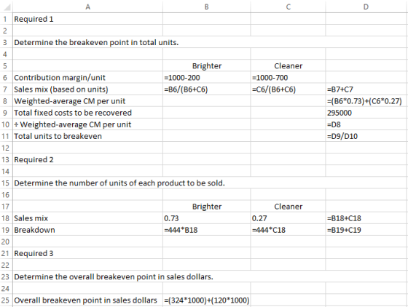Select cell with =D9/D10

tap(366, 136)
